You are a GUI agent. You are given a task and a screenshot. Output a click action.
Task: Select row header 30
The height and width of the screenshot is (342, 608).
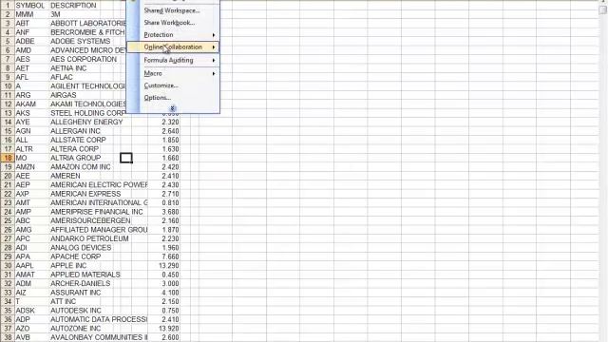coord(7,266)
